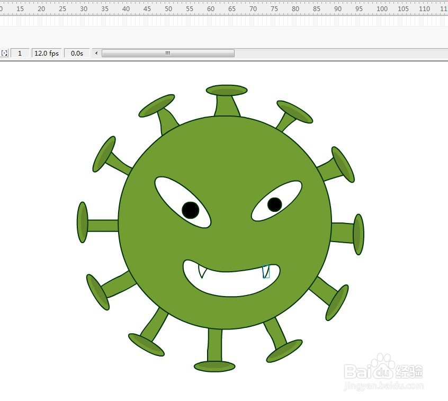448x401 pixels.
Task: Click frame 50 on the timeline ruler
Action: pyautogui.click(x=168, y=9)
